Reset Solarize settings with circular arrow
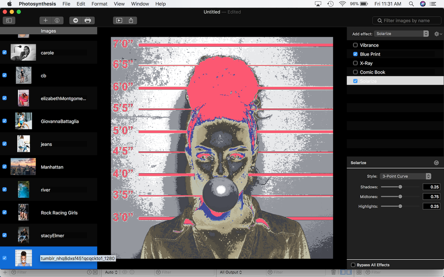This screenshot has width=444, height=277. coord(436,163)
